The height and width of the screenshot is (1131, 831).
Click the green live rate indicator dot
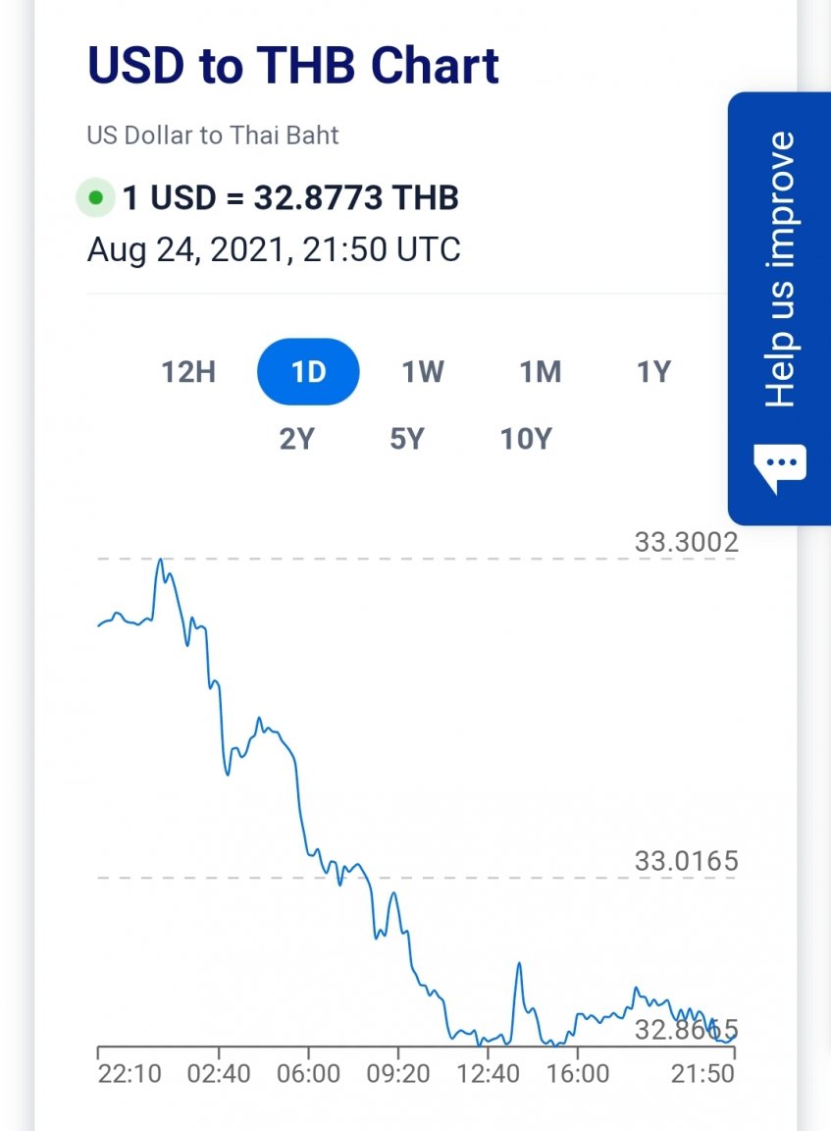pos(95,198)
